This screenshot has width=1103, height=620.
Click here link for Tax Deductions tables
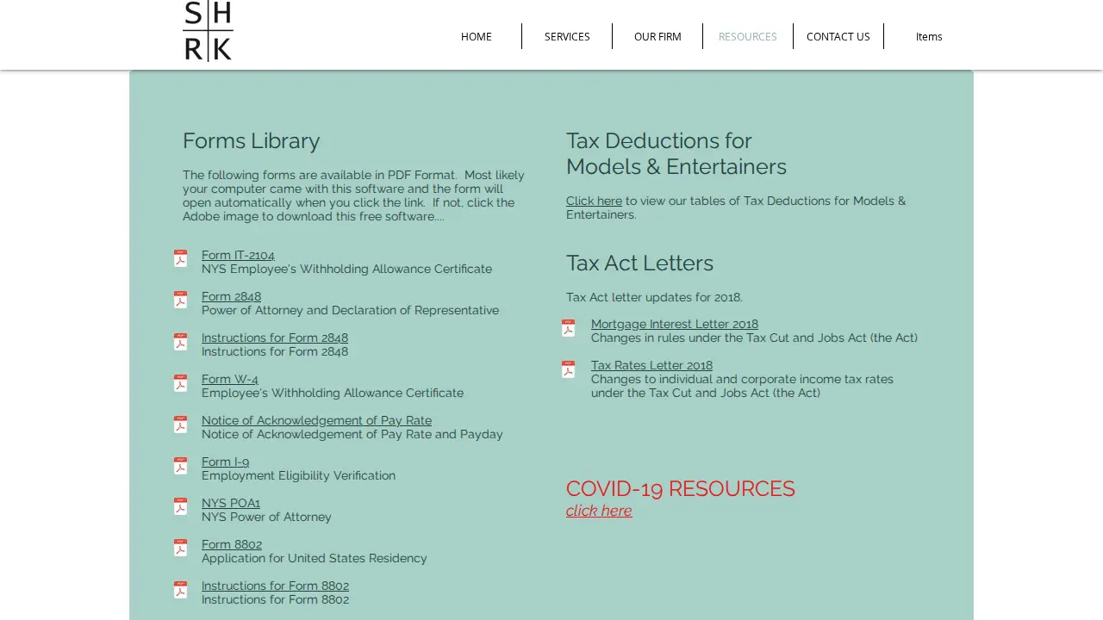click(594, 201)
